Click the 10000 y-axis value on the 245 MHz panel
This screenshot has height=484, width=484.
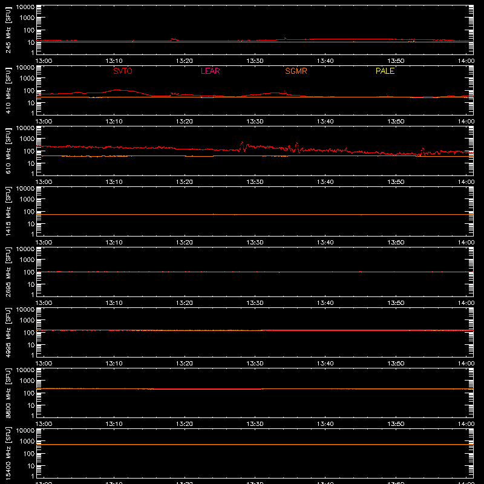click(x=25, y=7)
